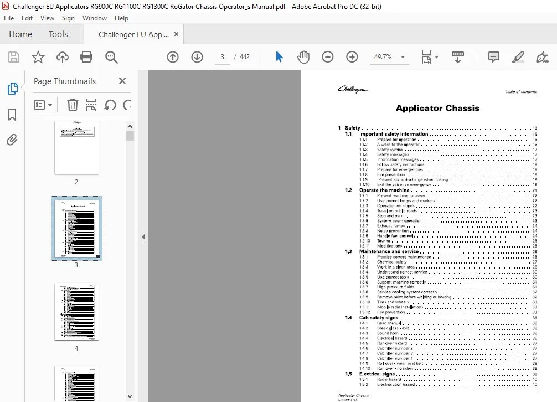Click 'Electrocution hazard' entry
Image resolution: width=557 pixels, height=402 pixels.
click(x=448, y=384)
